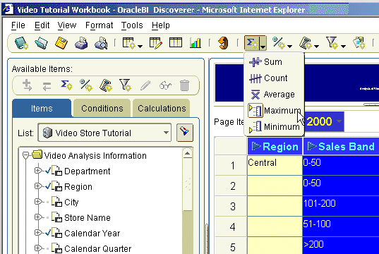
Task: Open the New Worksheet dropdown arrow
Action: tap(140, 46)
